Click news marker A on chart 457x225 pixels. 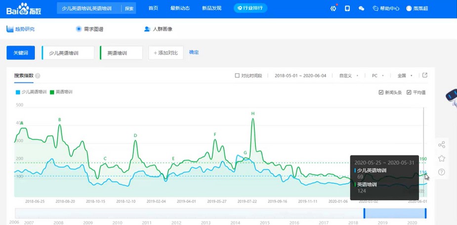[x=22, y=123]
